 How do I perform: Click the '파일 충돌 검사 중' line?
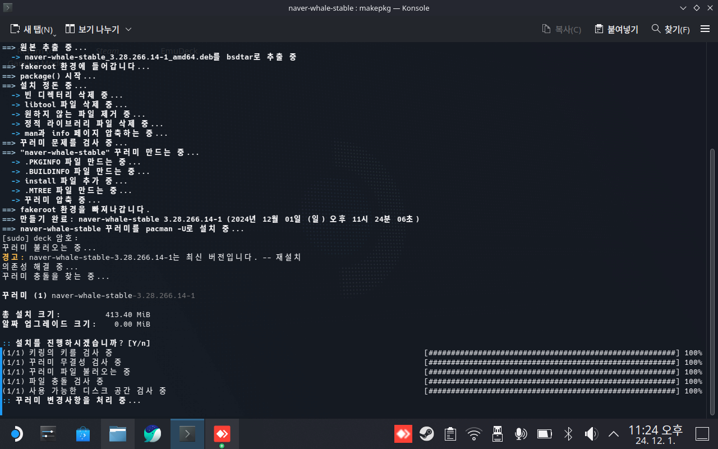53,381
